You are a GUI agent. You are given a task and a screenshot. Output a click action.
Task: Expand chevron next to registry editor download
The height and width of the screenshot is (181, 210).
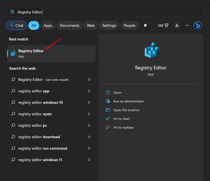89,137
